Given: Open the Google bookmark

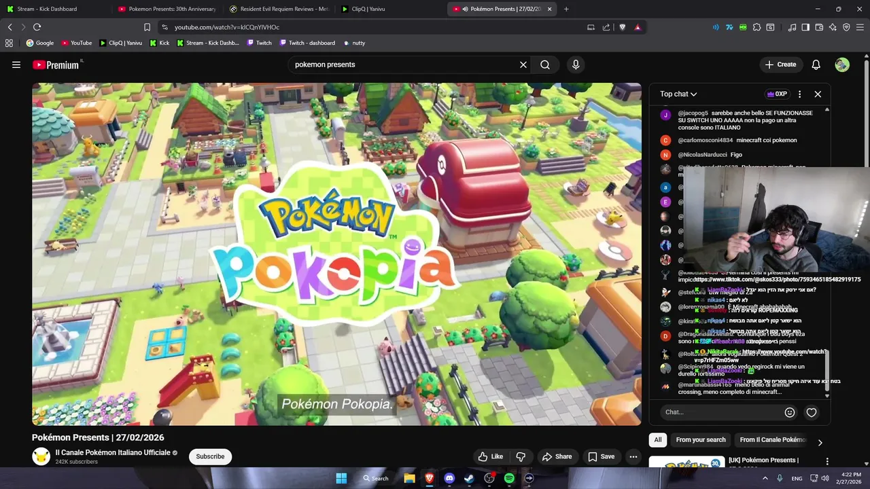Looking at the screenshot, I should [40, 43].
